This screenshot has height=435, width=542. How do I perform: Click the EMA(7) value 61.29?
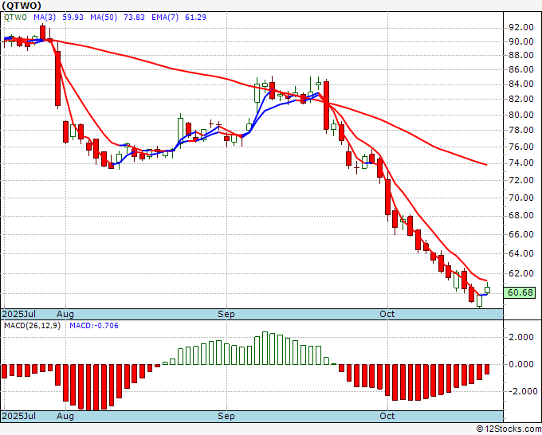195,17
